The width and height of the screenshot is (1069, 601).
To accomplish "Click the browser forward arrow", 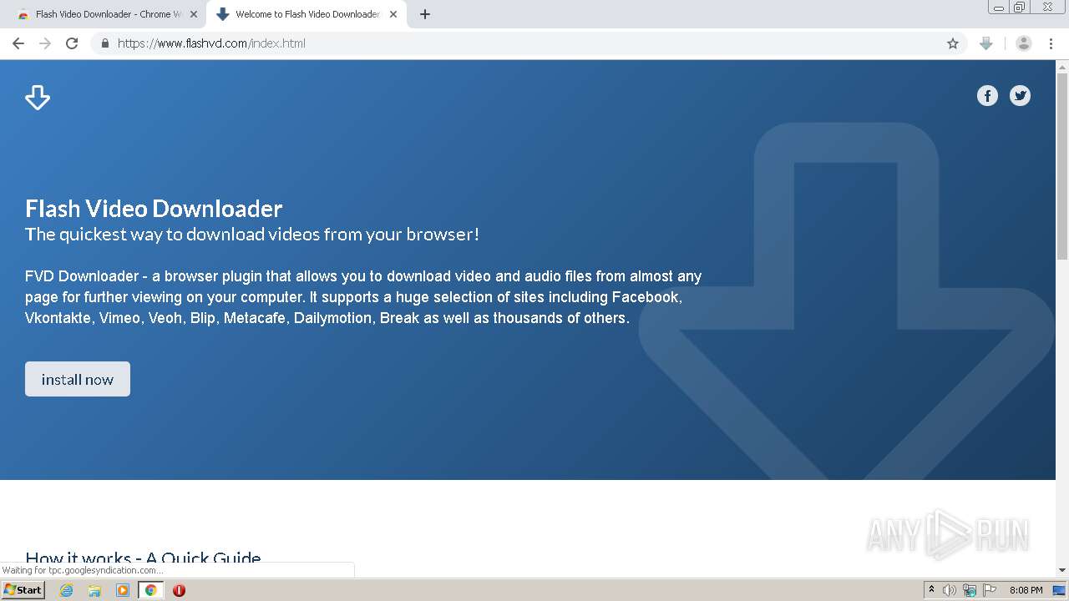I will coord(45,43).
